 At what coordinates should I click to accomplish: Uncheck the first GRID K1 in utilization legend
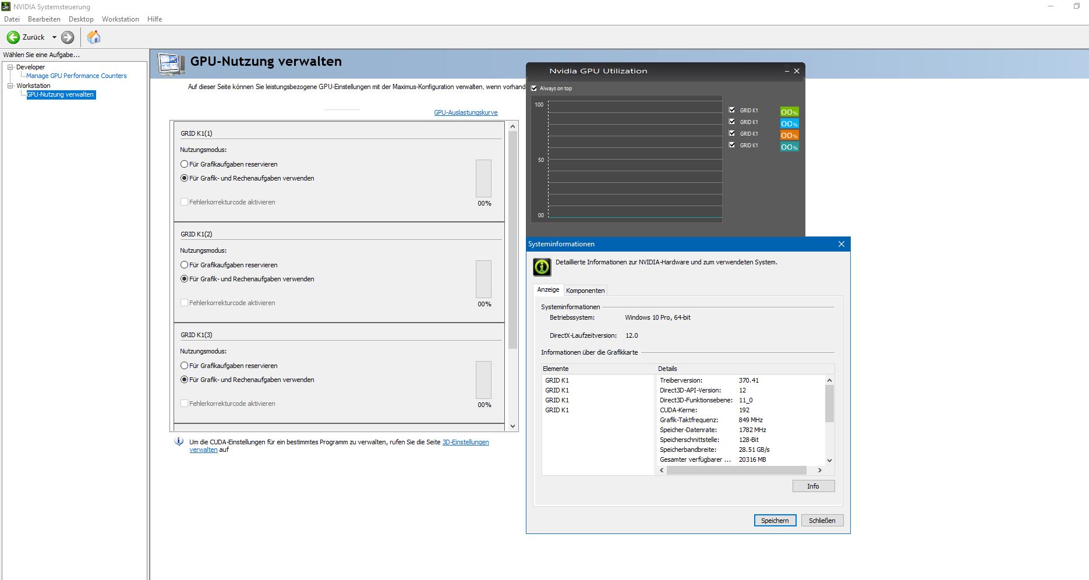pos(732,109)
